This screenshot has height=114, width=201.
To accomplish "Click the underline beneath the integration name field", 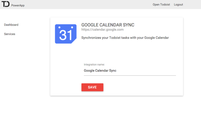I will point(130,76).
